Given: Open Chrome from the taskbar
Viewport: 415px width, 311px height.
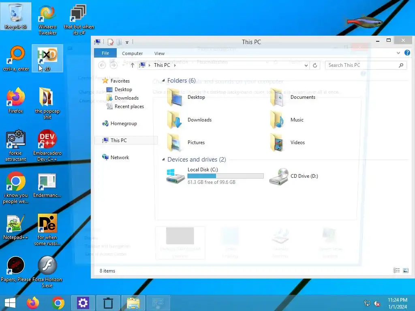Looking at the screenshot, I should (x=58, y=303).
